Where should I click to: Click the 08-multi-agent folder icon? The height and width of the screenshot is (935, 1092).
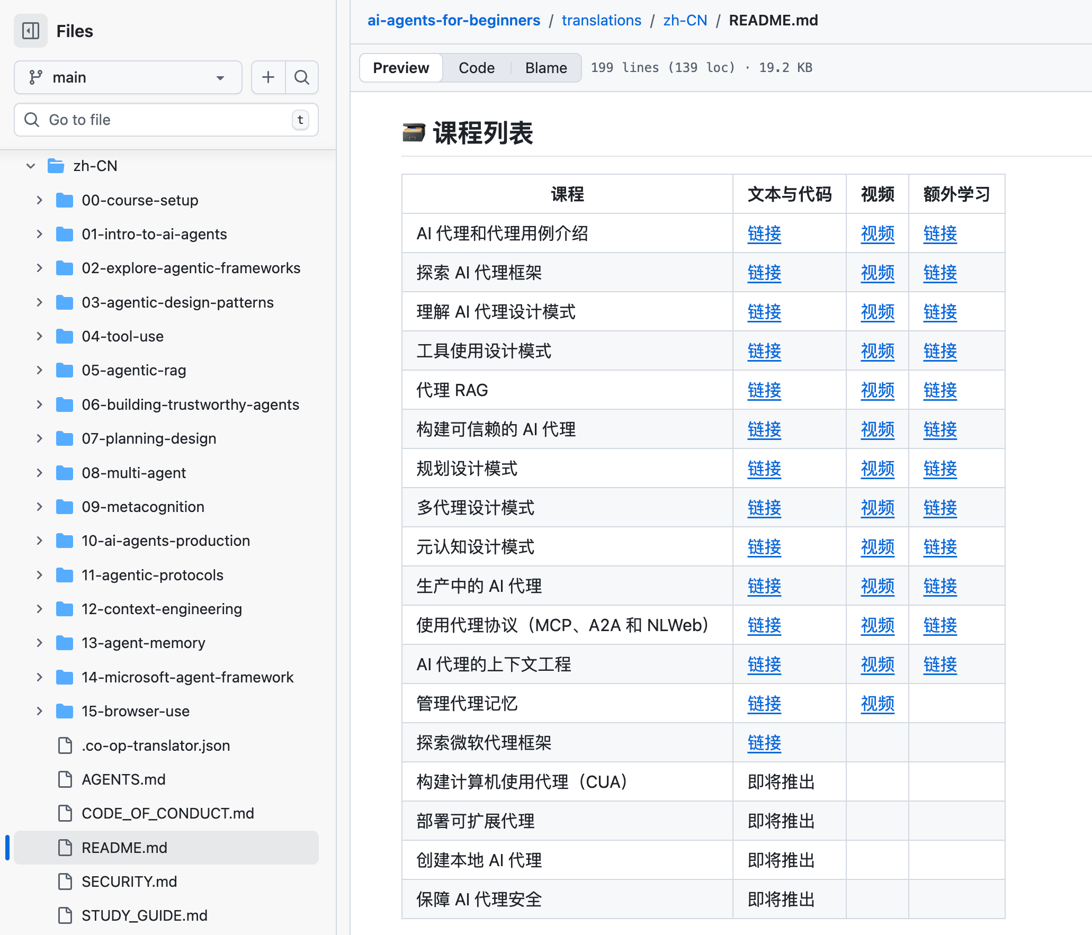[x=65, y=473]
